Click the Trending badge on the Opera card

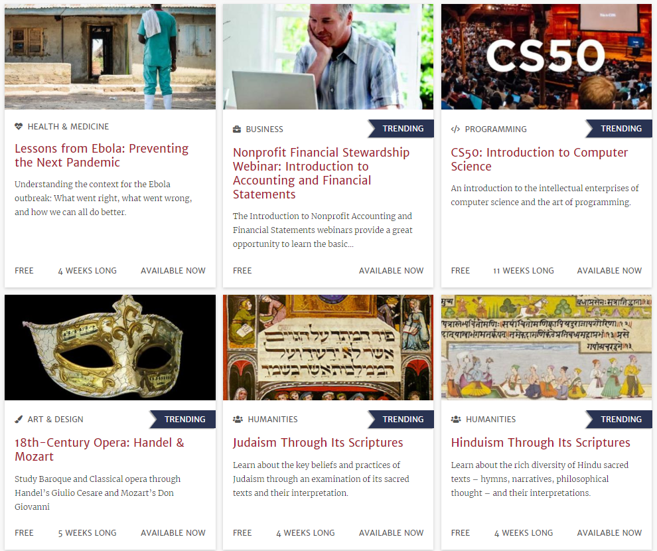point(183,420)
